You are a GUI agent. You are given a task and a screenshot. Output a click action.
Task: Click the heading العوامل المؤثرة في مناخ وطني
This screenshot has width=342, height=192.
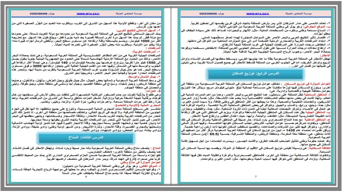(141, 162)
